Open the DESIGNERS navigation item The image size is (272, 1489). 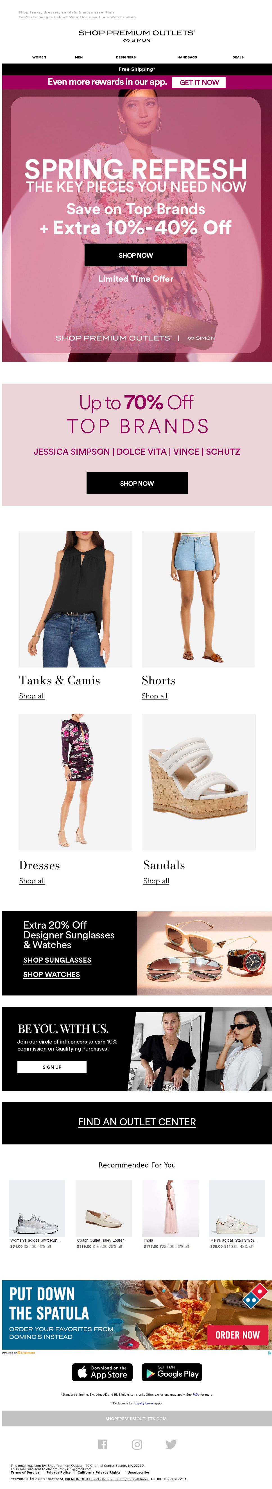126,57
